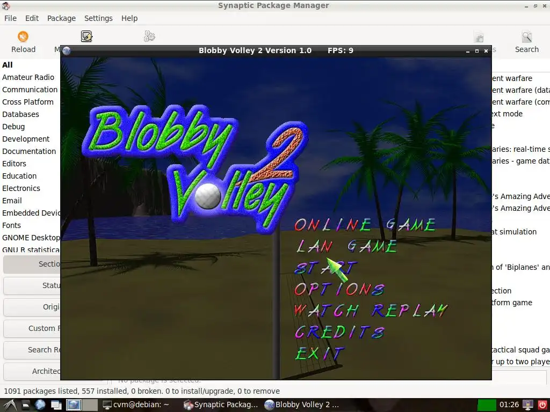
Task: Click the Properties icon in Synaptic toolbar
Action: (x=479, y=37)
